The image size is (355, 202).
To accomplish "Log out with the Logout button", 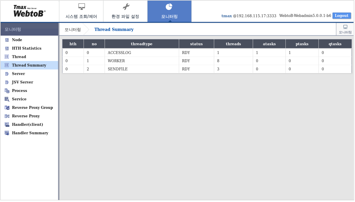I will click(x=342, y=16).
